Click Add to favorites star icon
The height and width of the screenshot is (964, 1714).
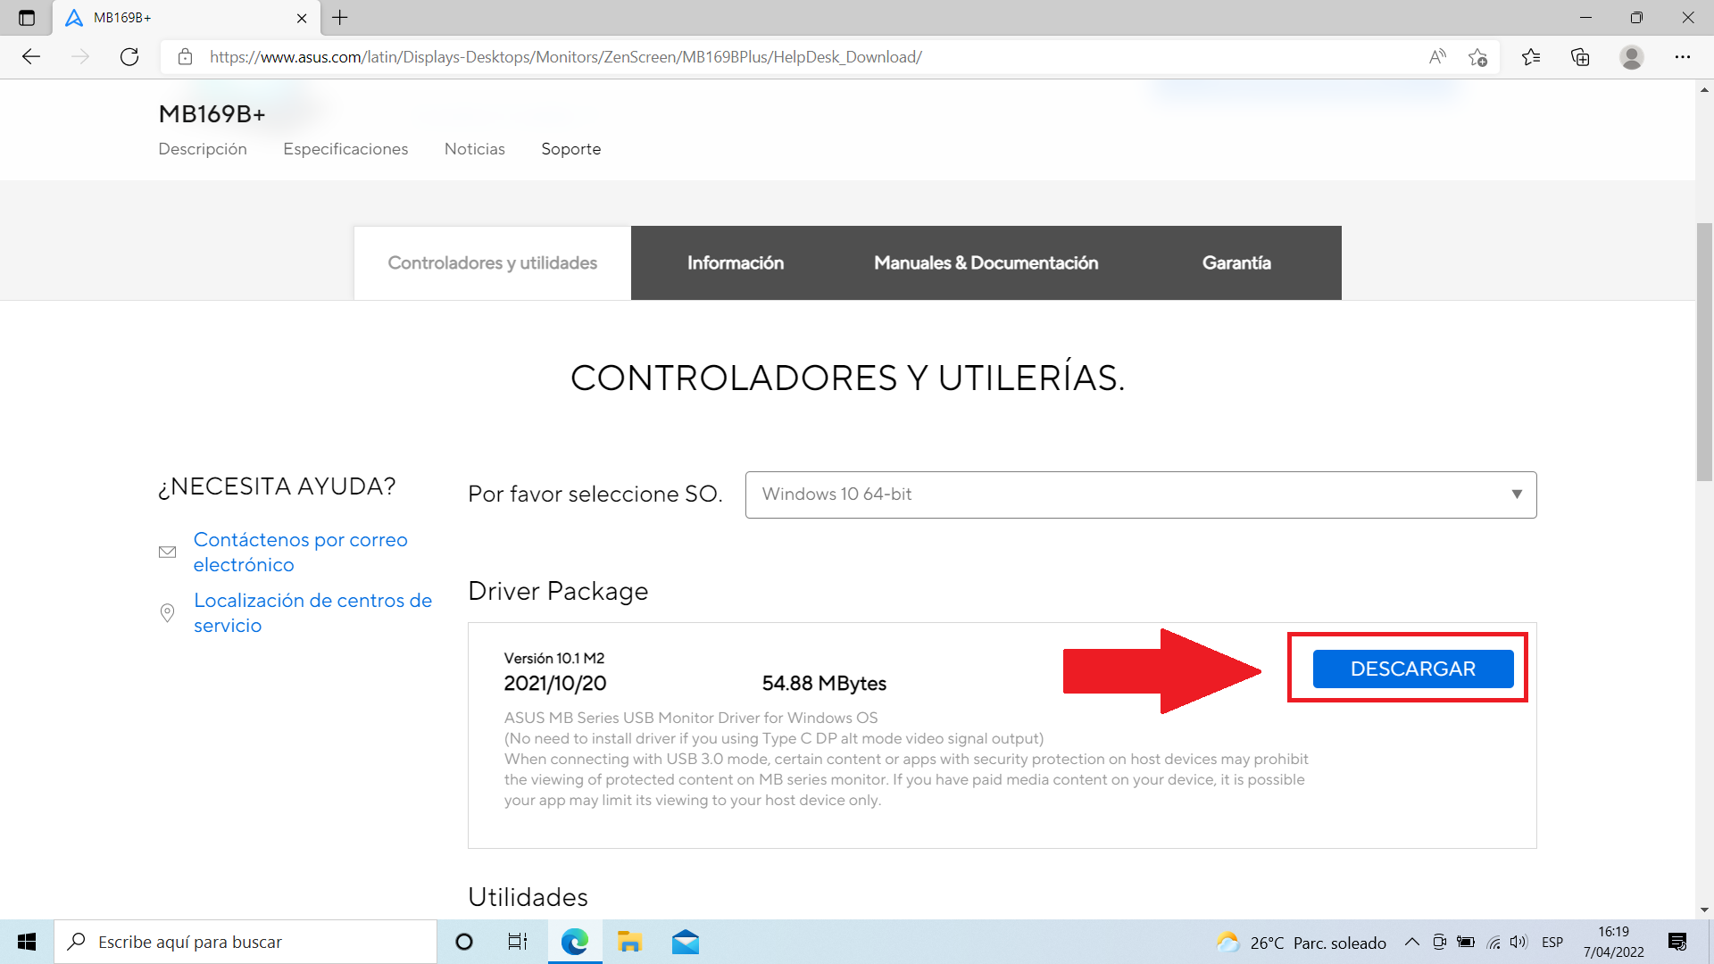(1477, 57)
